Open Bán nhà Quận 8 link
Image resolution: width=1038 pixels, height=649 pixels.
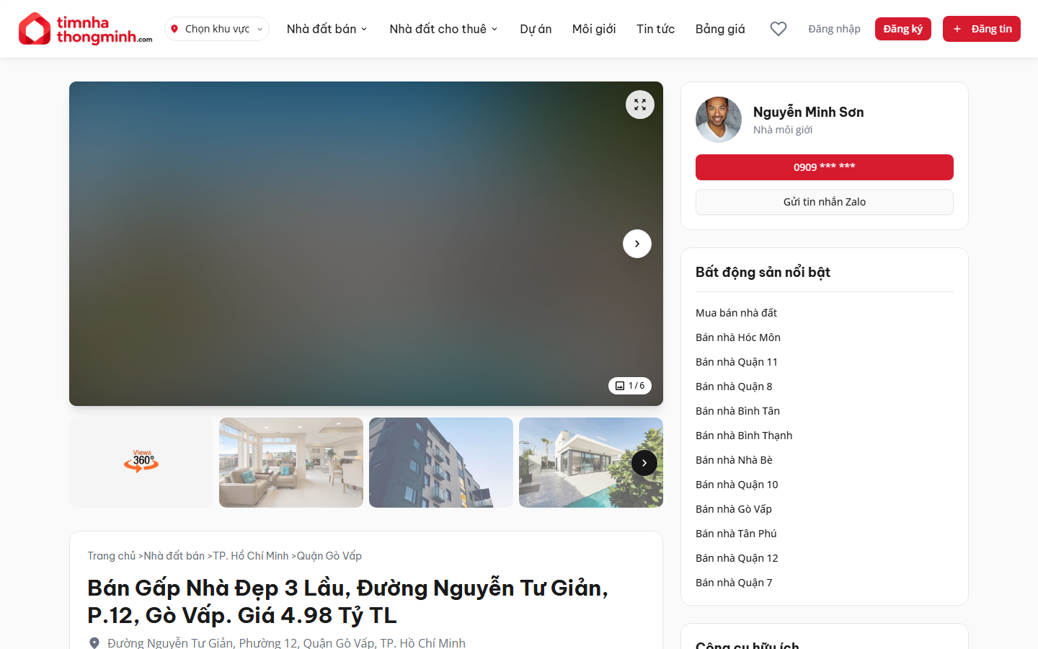click(734, 387)
